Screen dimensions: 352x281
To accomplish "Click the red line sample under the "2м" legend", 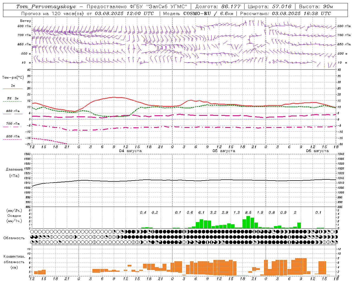I will coord(13,89).
